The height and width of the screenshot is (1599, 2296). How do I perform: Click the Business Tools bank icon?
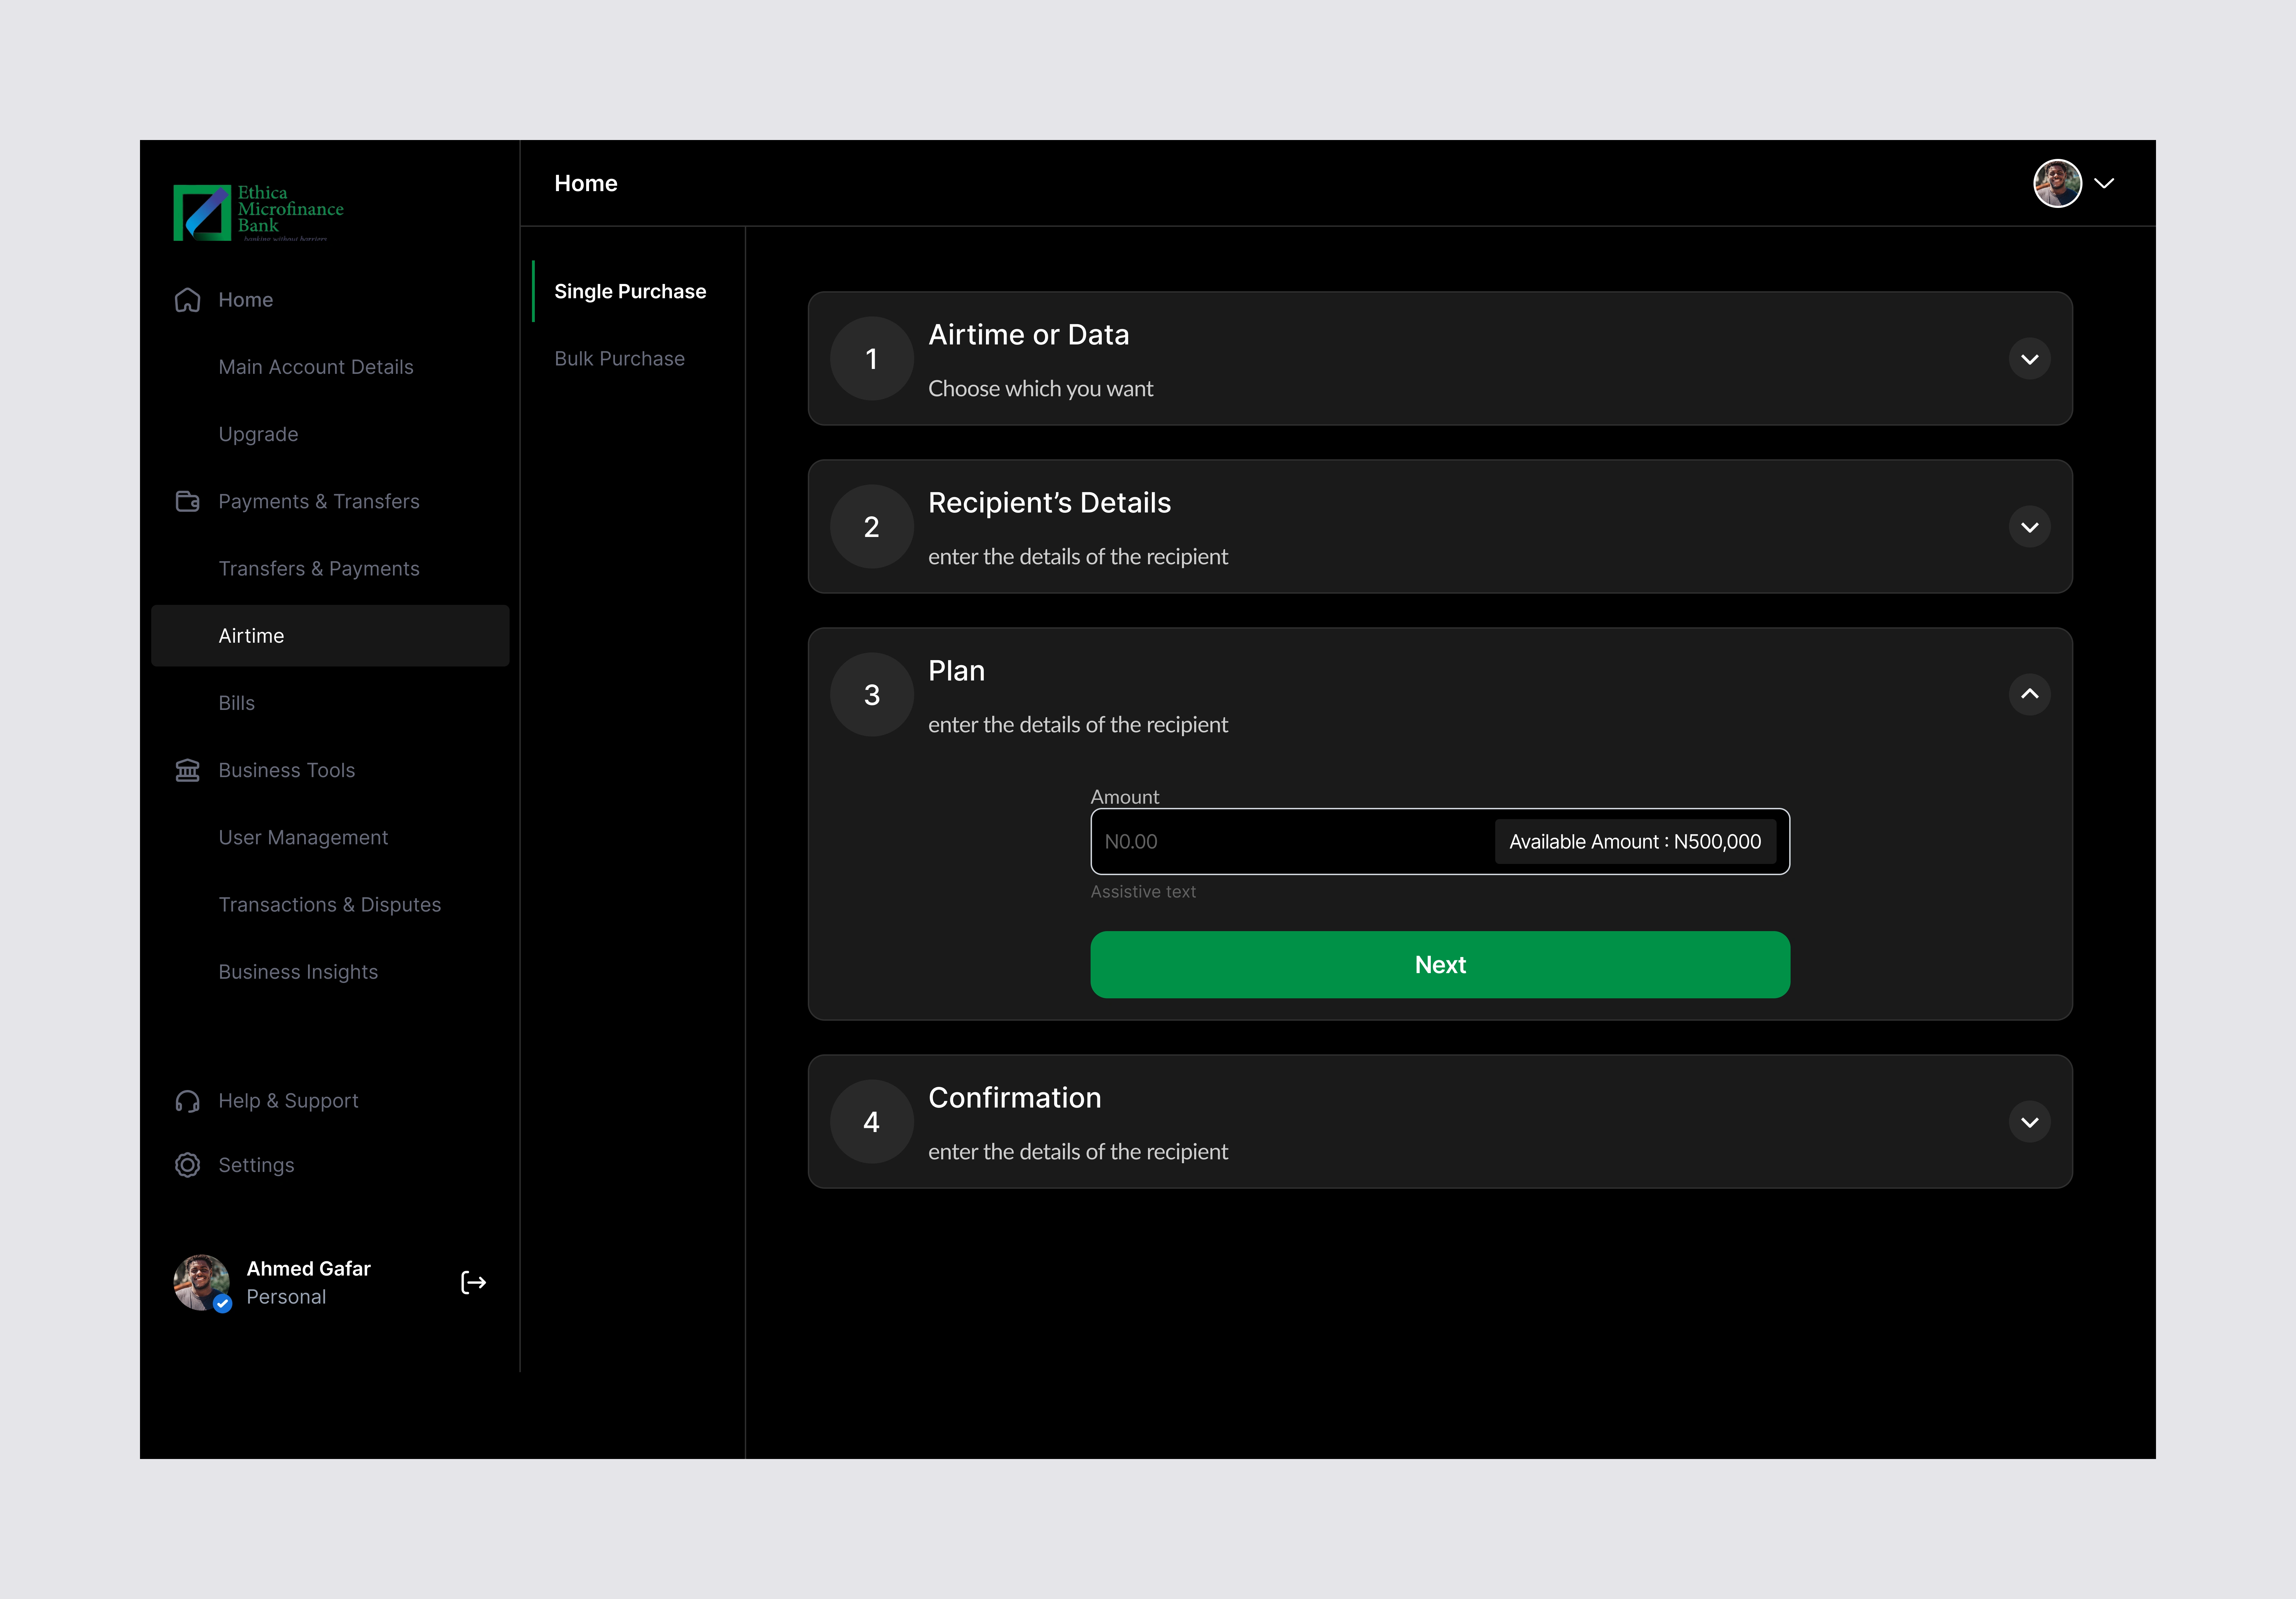coord(187,770)
